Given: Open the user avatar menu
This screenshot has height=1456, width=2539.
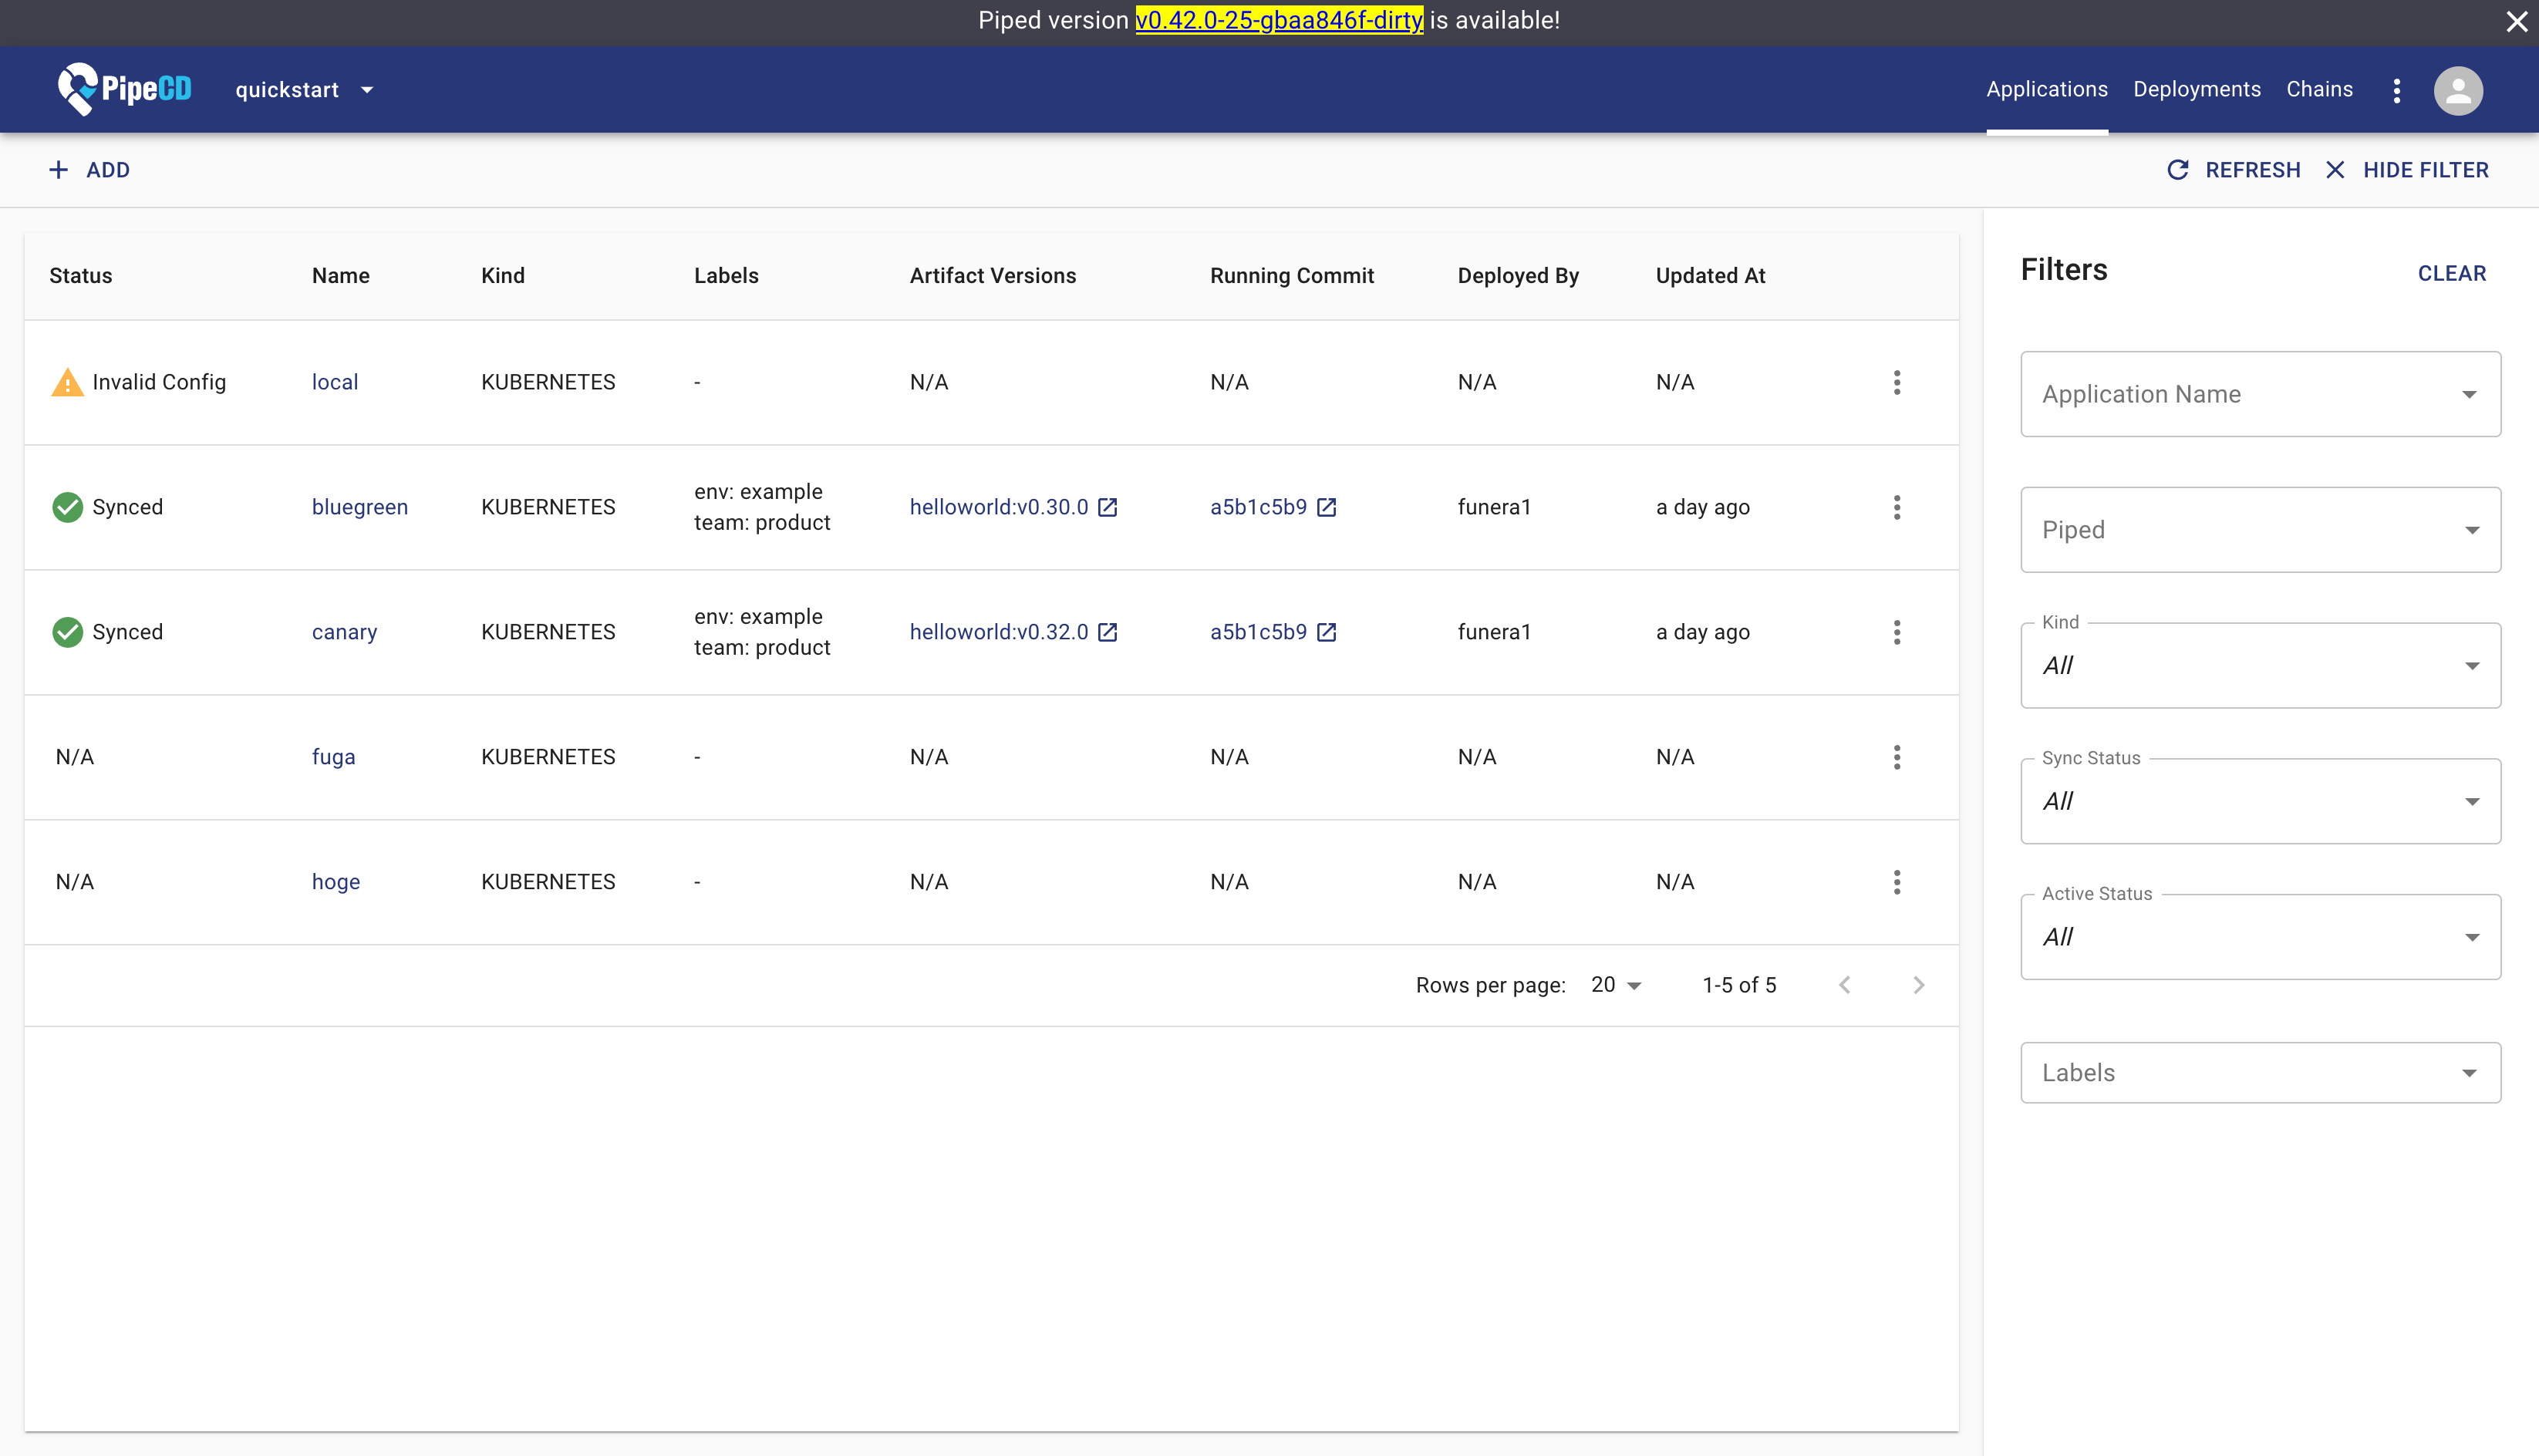Looking at the screenshot, I should pos(2458,90).
